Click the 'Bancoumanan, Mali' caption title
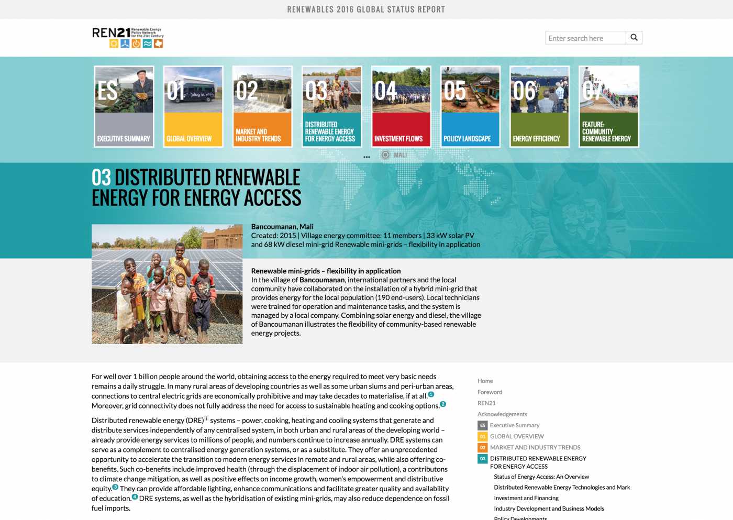Image resolution: width=733 pixels, height=520 pixels. (x=282, y=227)
